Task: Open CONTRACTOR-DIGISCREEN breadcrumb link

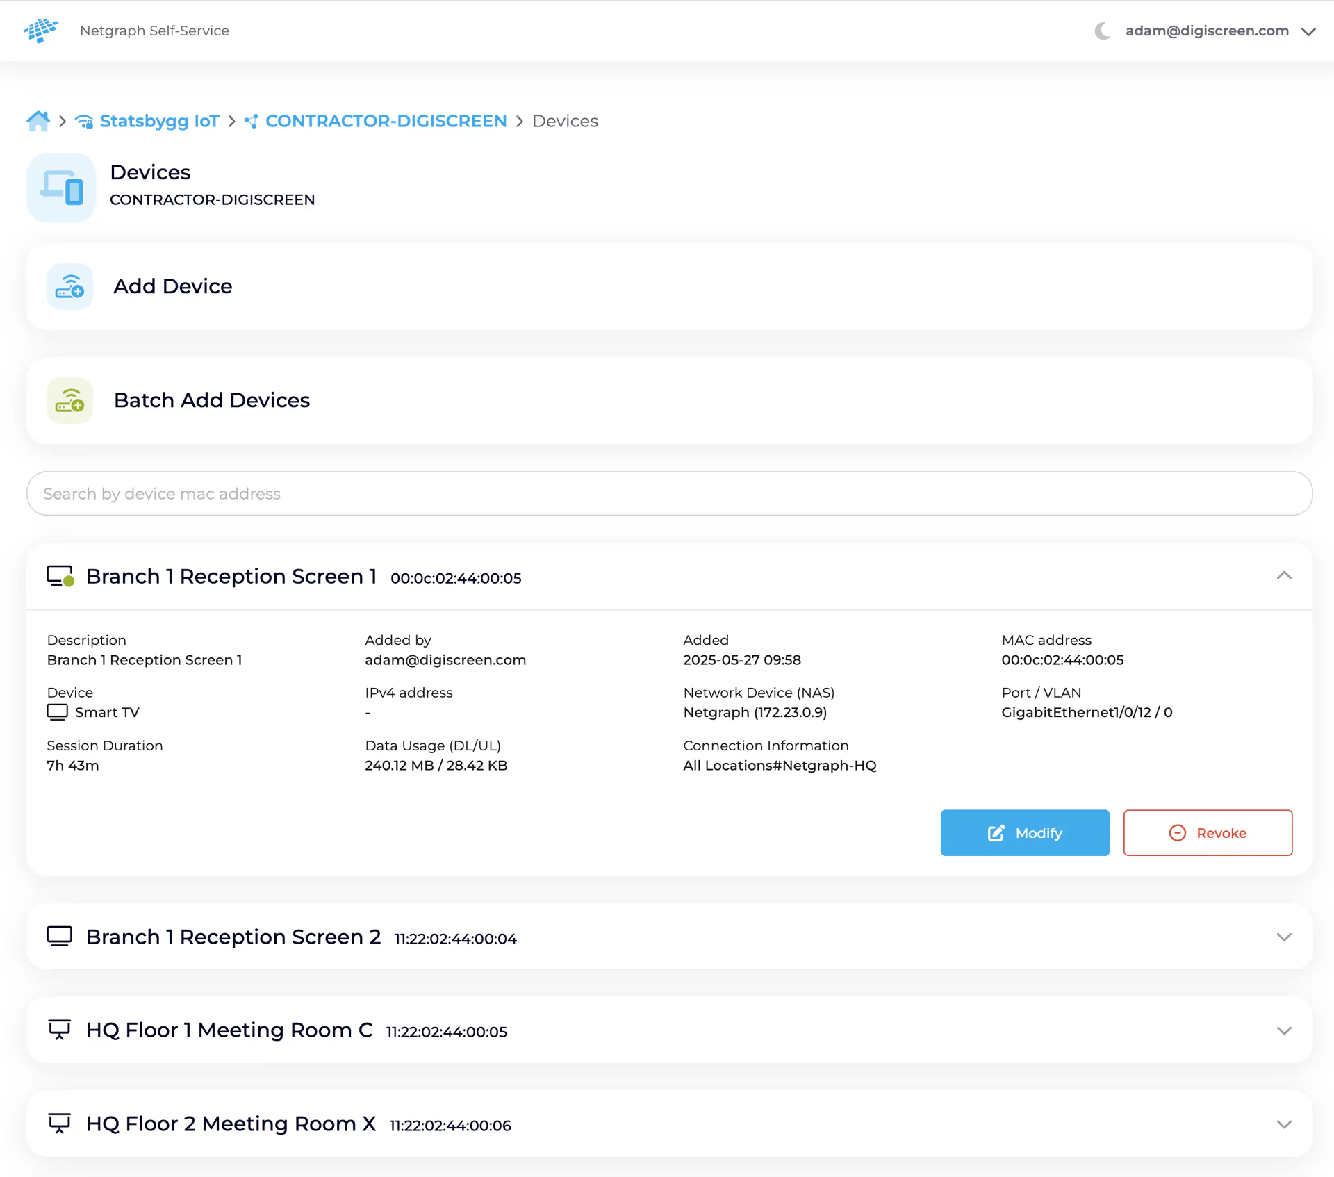Action: (386, 121)
